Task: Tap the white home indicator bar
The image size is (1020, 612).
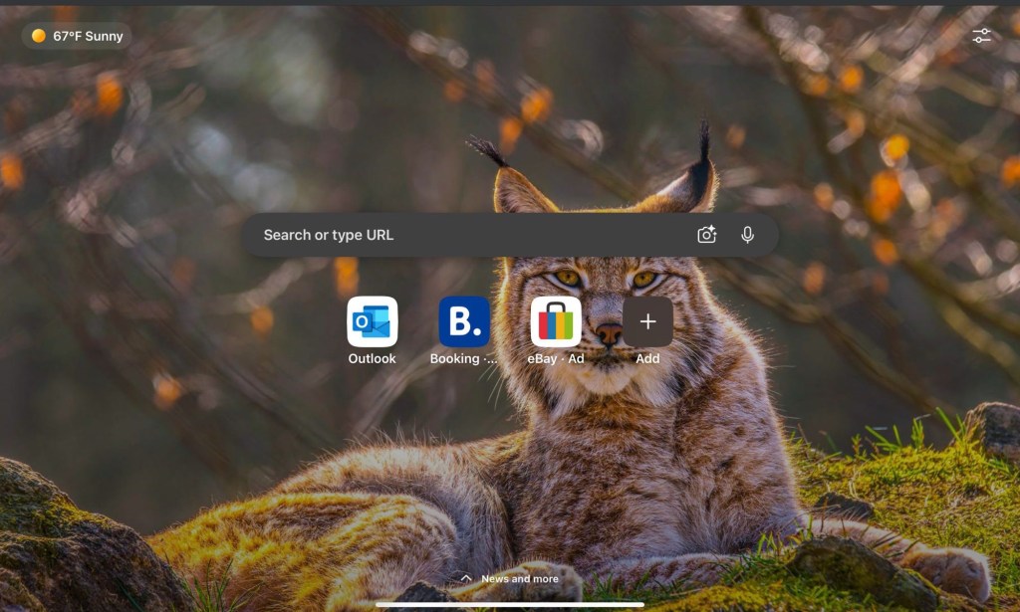Action: click(510, 604)
